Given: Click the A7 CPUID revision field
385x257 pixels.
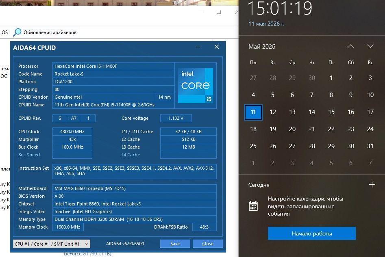Looking at the screenshot, I should point(74,118).
